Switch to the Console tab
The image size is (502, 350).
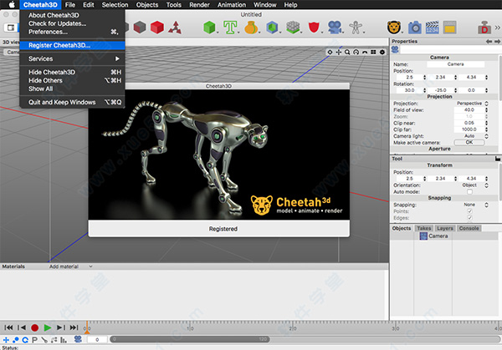coord(469,228)
